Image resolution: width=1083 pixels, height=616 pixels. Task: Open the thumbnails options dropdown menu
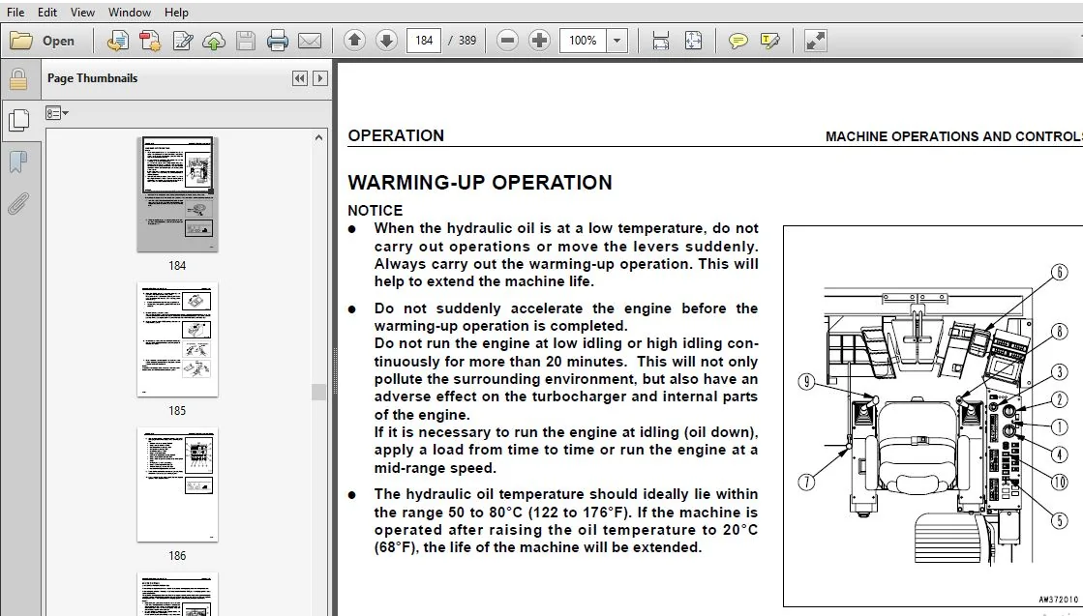[57, 113]
